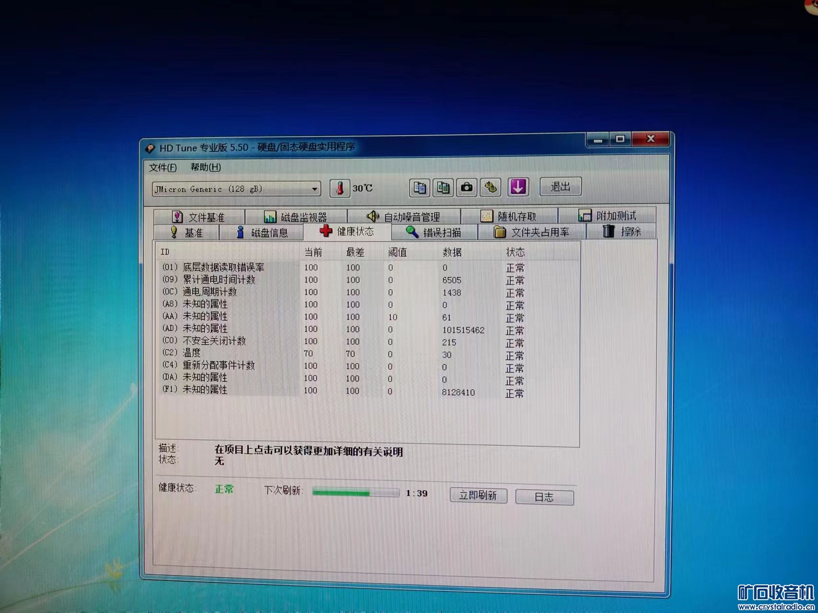Screen dimensions: 818x613
Task: Click the purple down-arrow icon
Action: [x=518, y=186]
